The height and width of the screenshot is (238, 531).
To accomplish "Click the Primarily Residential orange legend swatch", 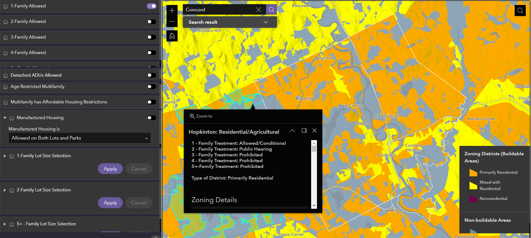I will click(x=473, y=173).
